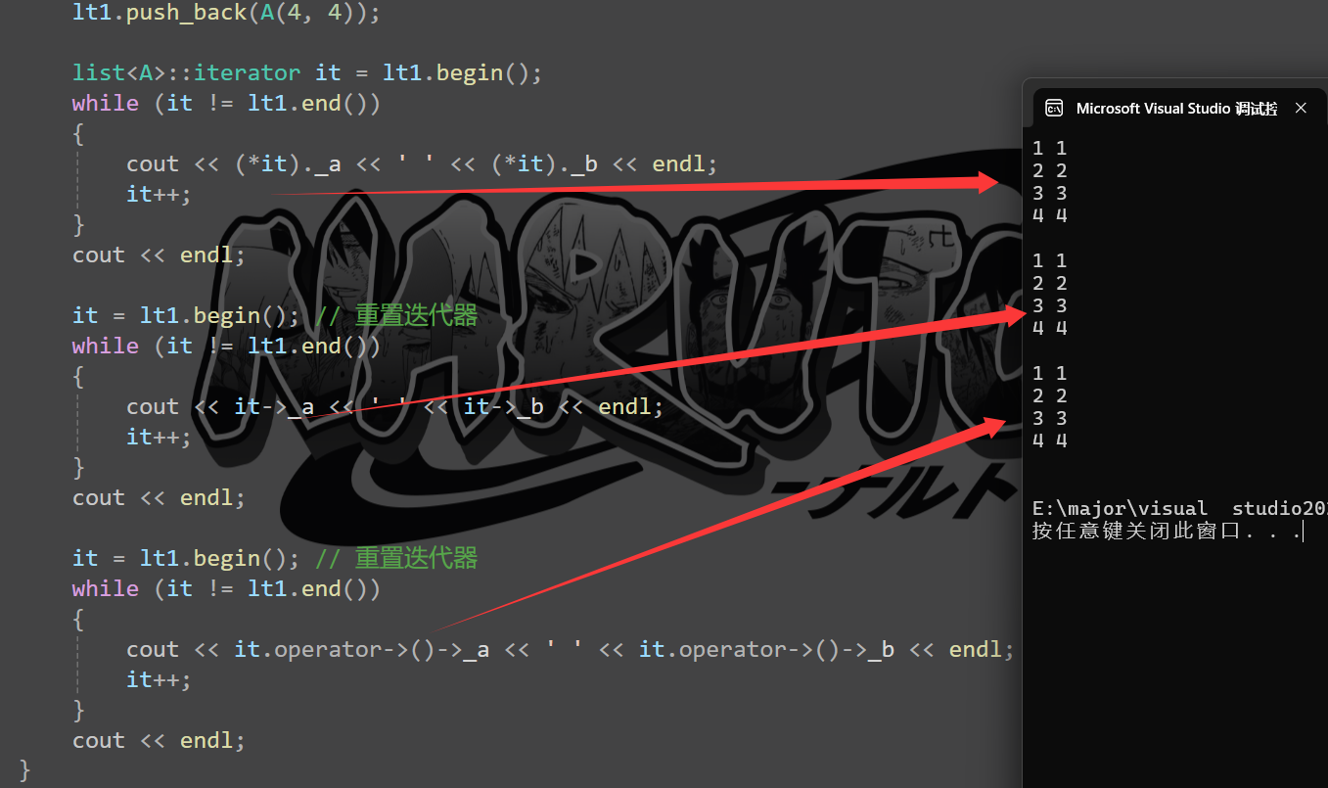This screenshot has width=1328, height=788.
Task: Click the console icon on the debug tab
Action: coord(1054,109)
